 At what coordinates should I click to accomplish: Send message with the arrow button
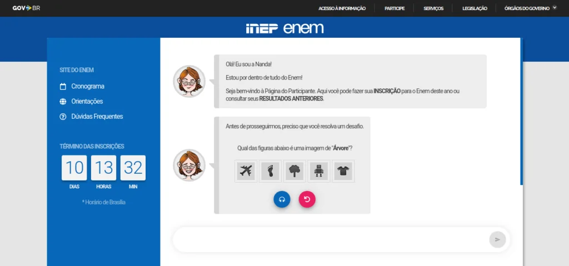[497, 239]
